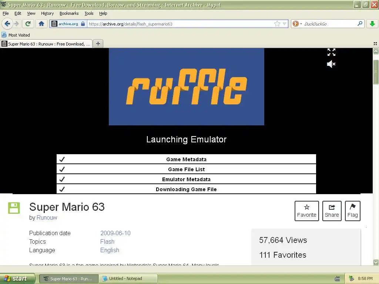Open the URL history dropdown arrow

click(x=285, y=24)
